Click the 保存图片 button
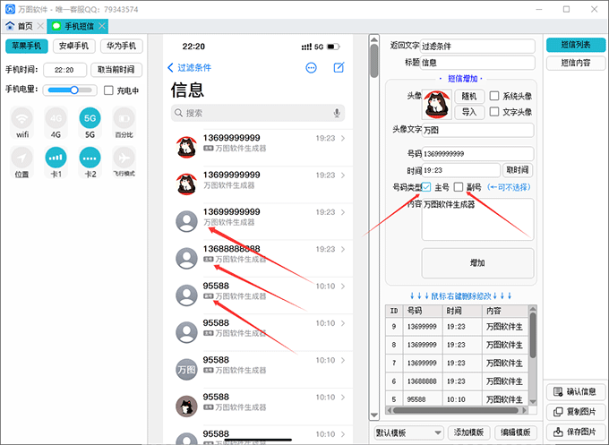Image resolution: width=609 pixels, height=445 pixels. tap(575, 432)
